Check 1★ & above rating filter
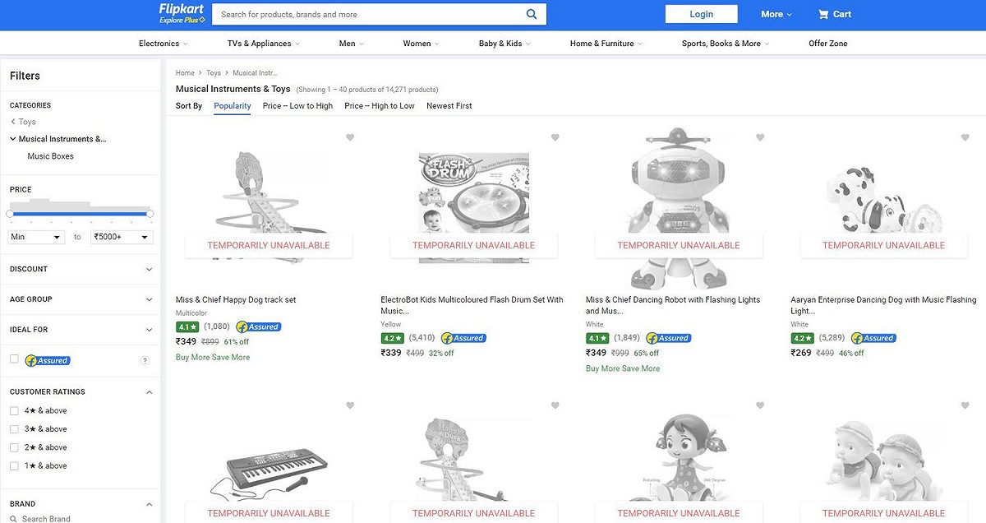 pyautogui.click(x=14, y=465)
